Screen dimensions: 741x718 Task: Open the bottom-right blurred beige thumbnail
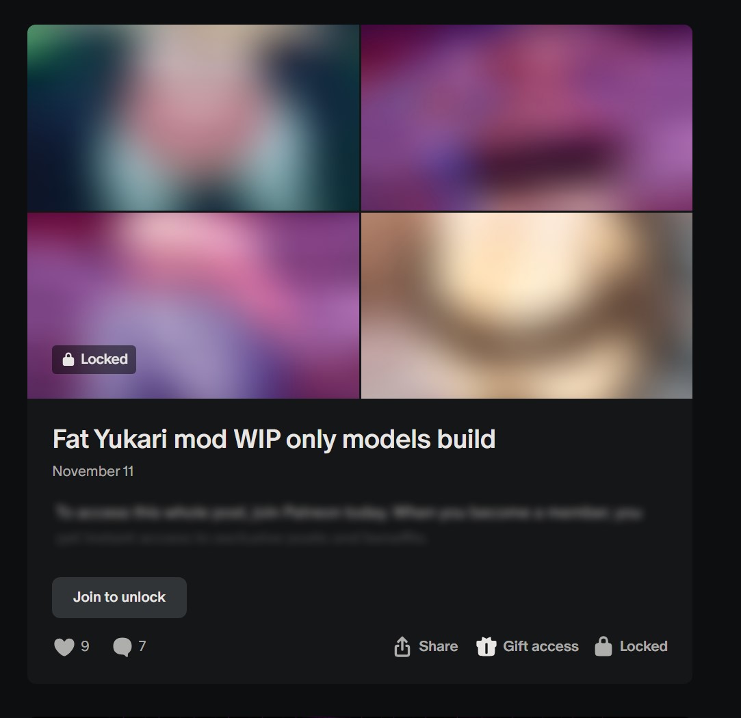(x=526, y=306)
